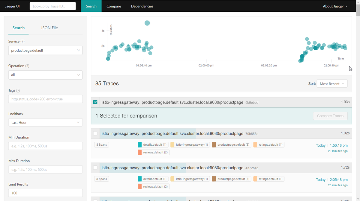Click the Compare Traces button
The height and width of the screenshot is (201, 360).
pos(330,116)
